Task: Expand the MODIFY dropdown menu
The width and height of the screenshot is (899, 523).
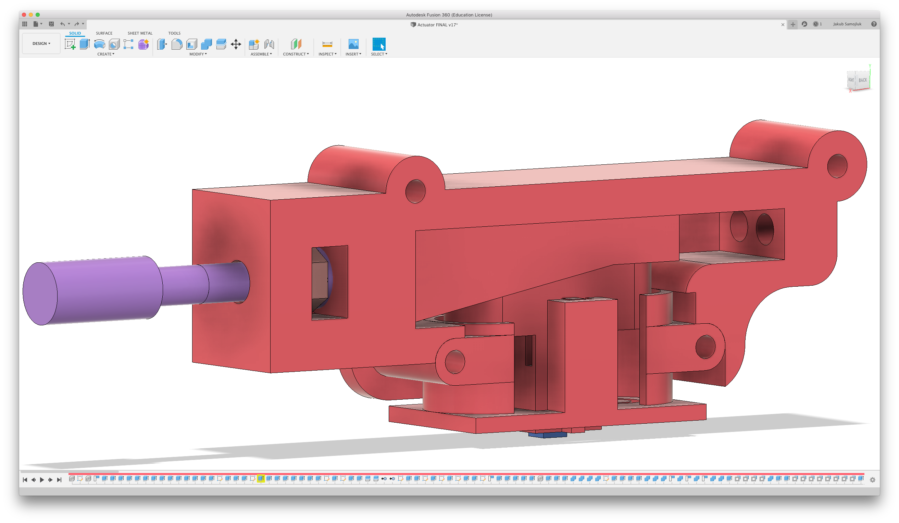Action: 198,54
